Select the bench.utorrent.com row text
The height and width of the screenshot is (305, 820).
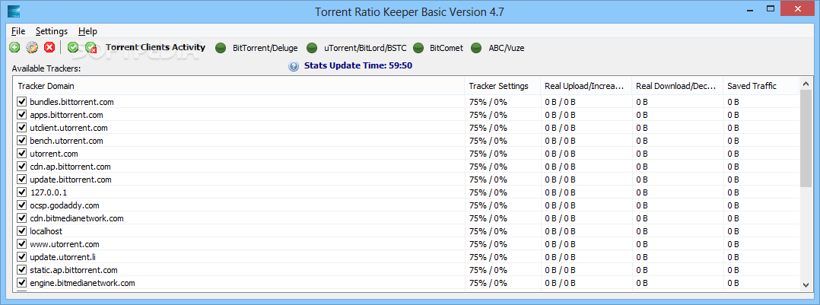pos(66,140)
